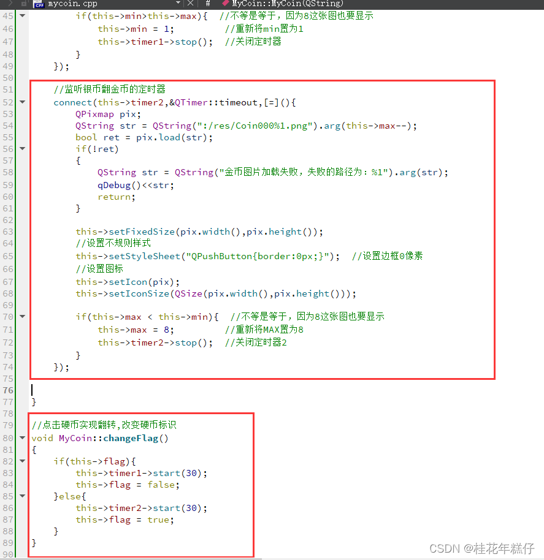544x560 pixels.
Task: Fold the if(this->flag) block at line 82
Action: pos(23,461)
